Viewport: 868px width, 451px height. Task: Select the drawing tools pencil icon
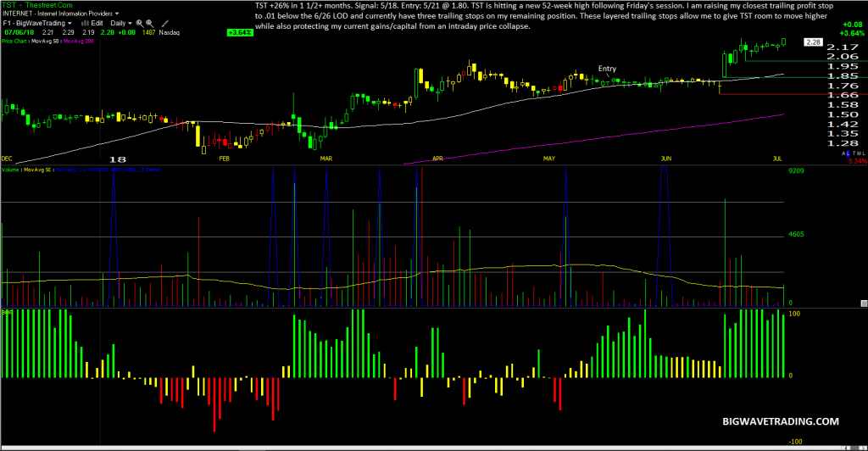(165, 23)
